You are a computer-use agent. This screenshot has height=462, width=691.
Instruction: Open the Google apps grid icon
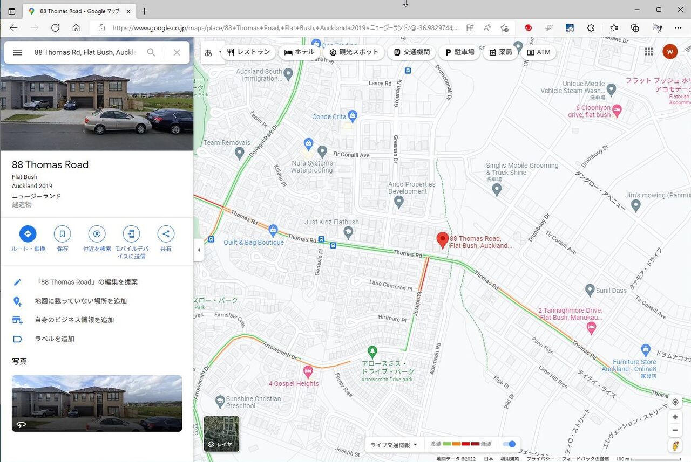(649, 52)
